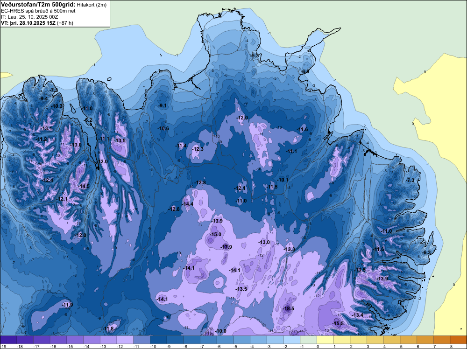Click legend swatch between -19 and -18

8,340
